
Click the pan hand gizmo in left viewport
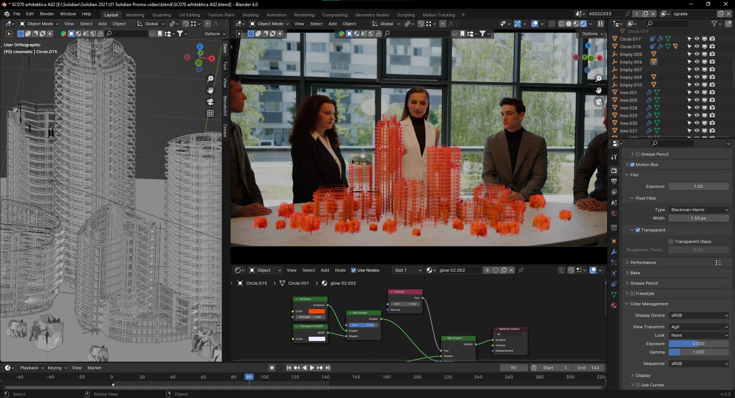pos(210,90)
